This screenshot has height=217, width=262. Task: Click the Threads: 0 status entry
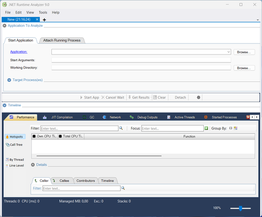pos(12,201)
